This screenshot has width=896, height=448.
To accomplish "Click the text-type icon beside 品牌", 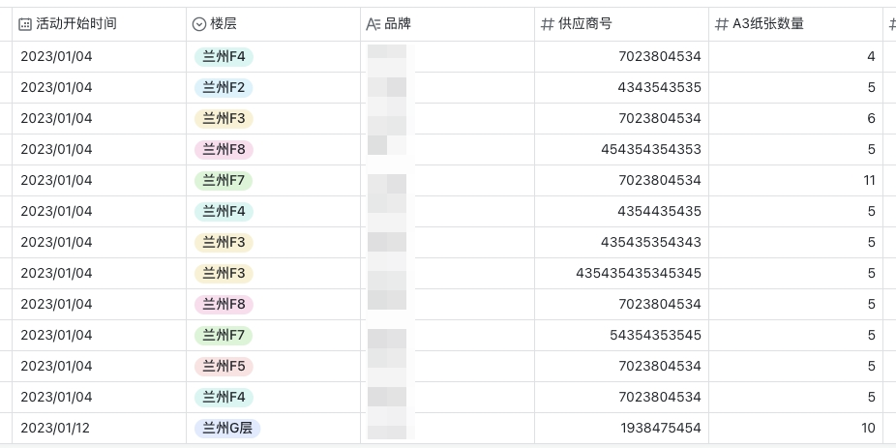I will (373, 24).
